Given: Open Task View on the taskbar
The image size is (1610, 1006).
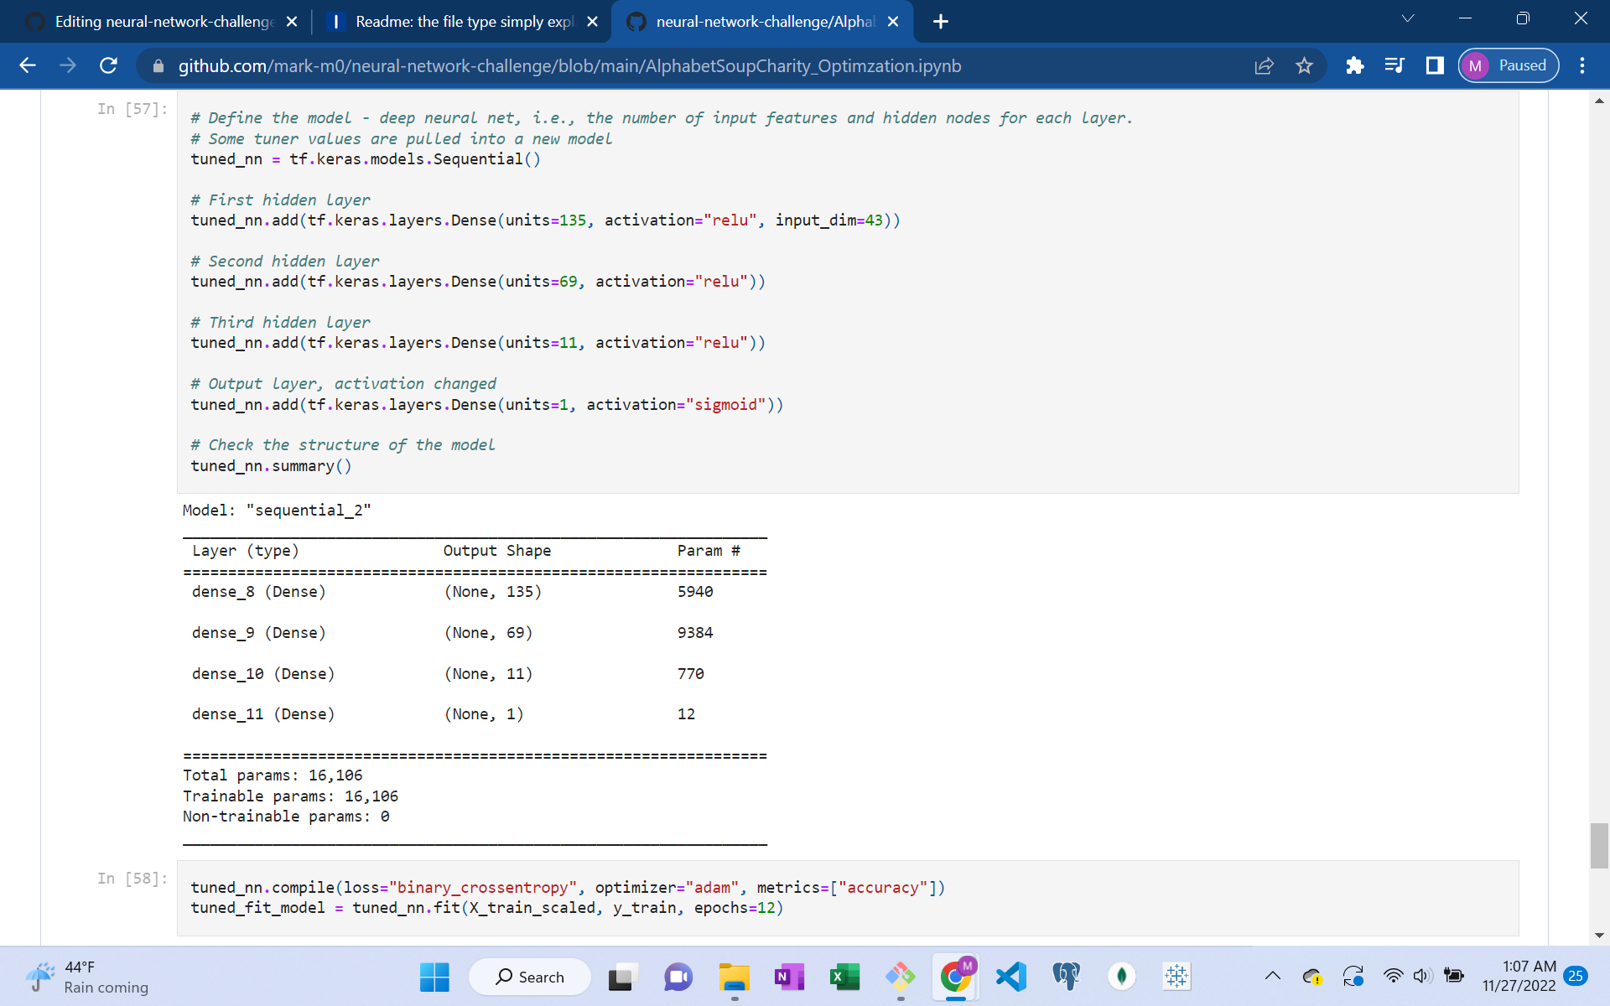Looking at the screenshot, I should [621, 977].
